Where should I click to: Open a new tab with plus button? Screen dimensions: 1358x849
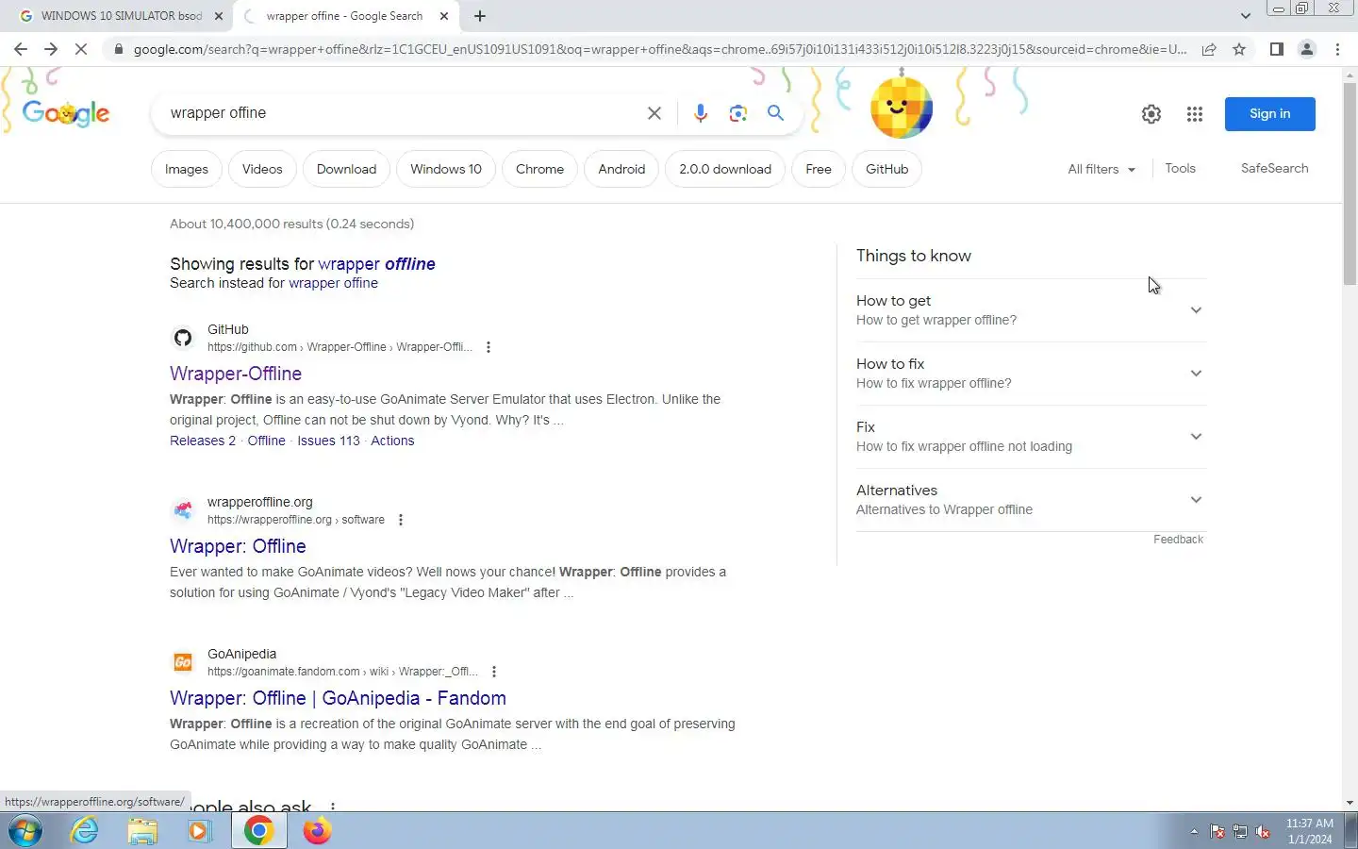tap(480, 16)
